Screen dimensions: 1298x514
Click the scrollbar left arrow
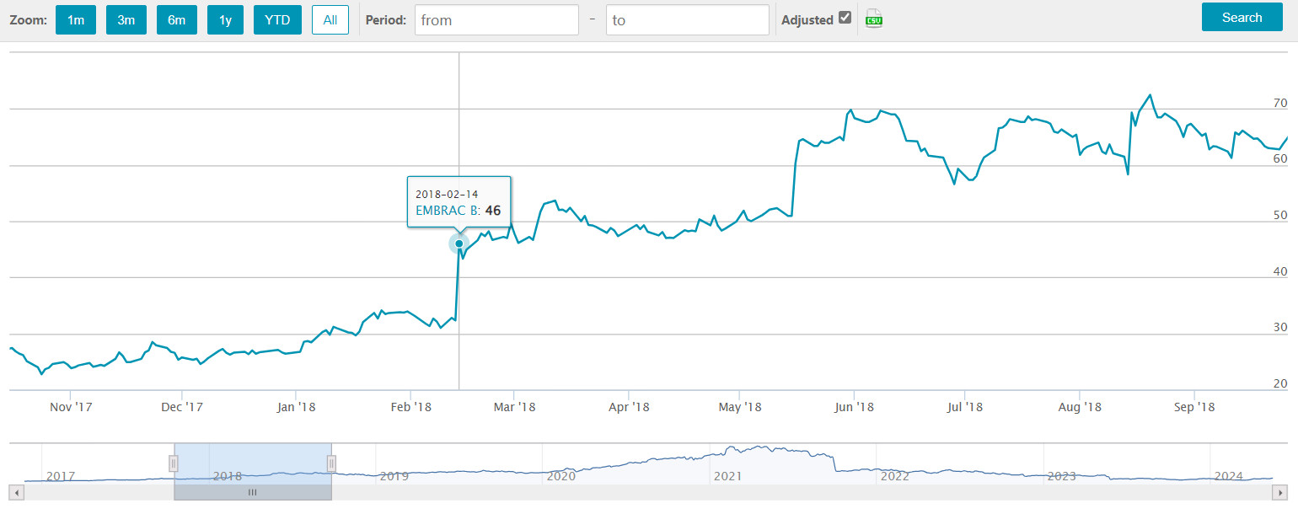pyautogui.click(x=16, y=492)
